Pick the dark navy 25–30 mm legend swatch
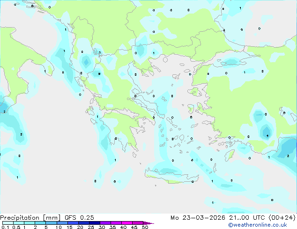Image resolution: width=297 pixels, height=229 pixels. coord(94,223)
